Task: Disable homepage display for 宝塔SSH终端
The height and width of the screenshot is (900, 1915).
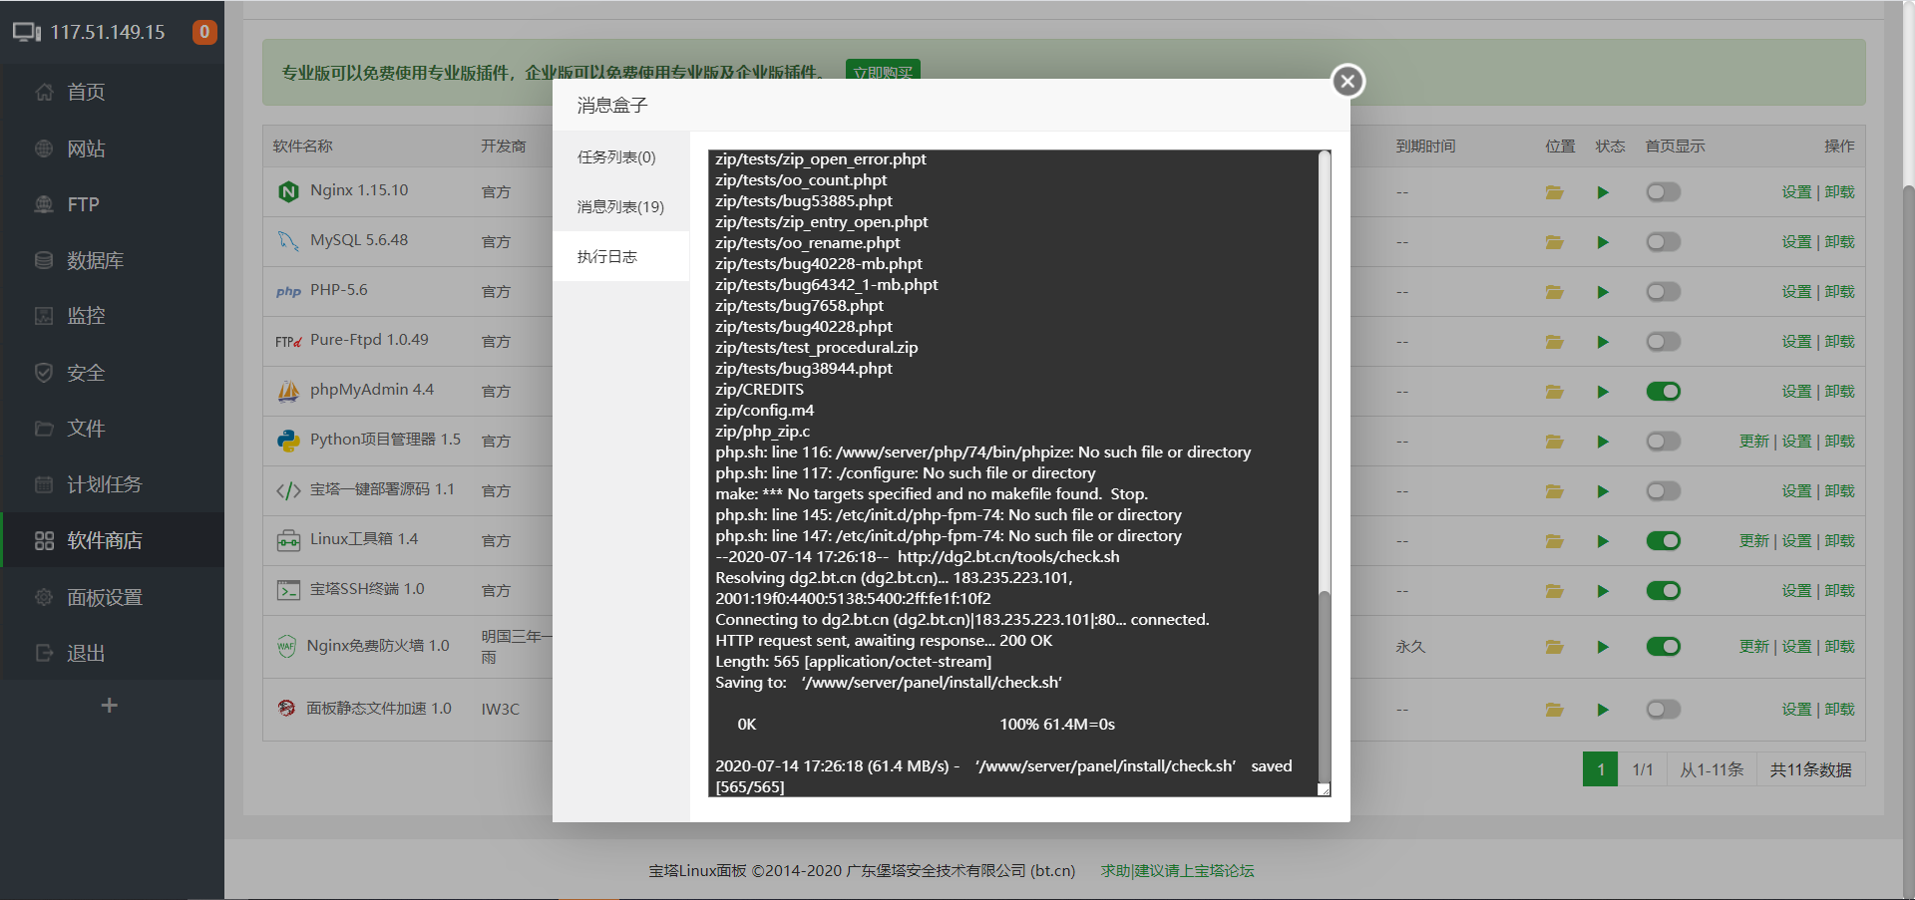Action: [1663, 591]
